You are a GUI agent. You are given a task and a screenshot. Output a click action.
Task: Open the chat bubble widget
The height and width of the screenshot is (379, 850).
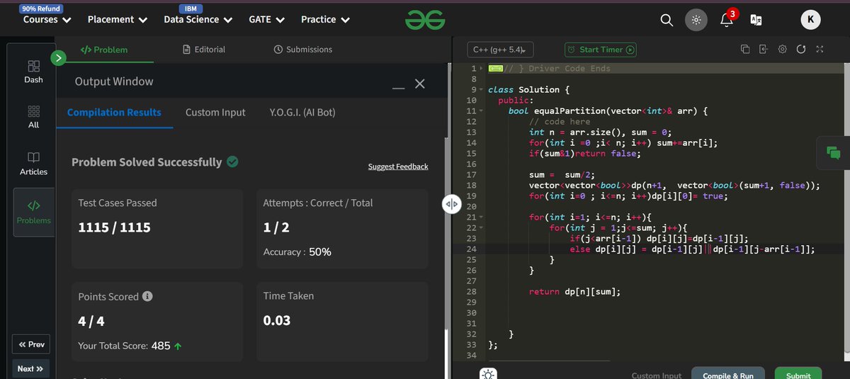click(x=833, y=152)
